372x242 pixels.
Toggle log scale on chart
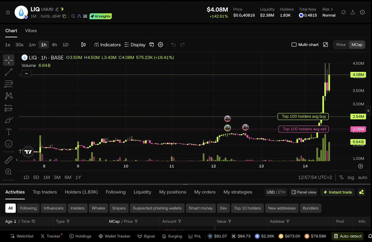351,178
